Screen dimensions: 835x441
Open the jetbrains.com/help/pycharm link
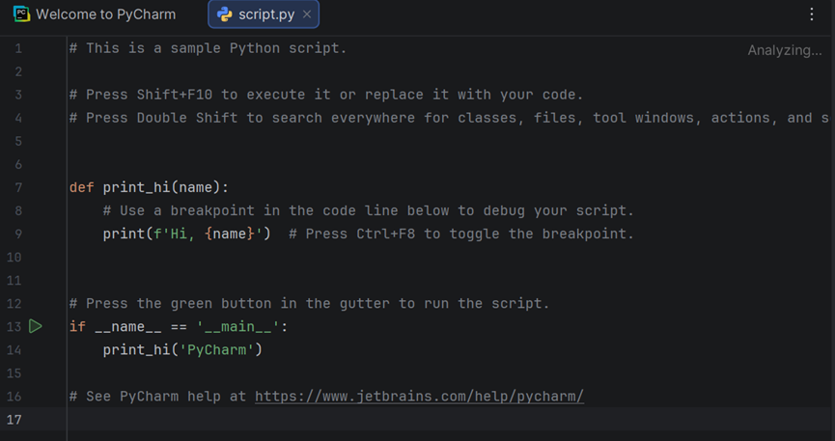point(419,397)
